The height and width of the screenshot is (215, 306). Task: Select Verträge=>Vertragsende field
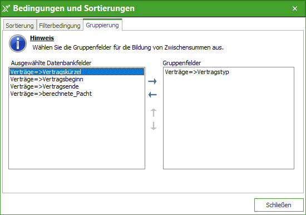(x=77, y=86)
